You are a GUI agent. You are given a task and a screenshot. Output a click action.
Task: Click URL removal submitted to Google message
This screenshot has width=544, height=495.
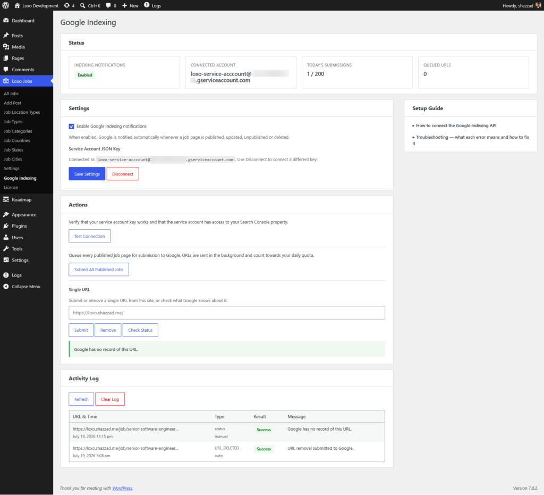pyautogui.click(x=320, y=449)
